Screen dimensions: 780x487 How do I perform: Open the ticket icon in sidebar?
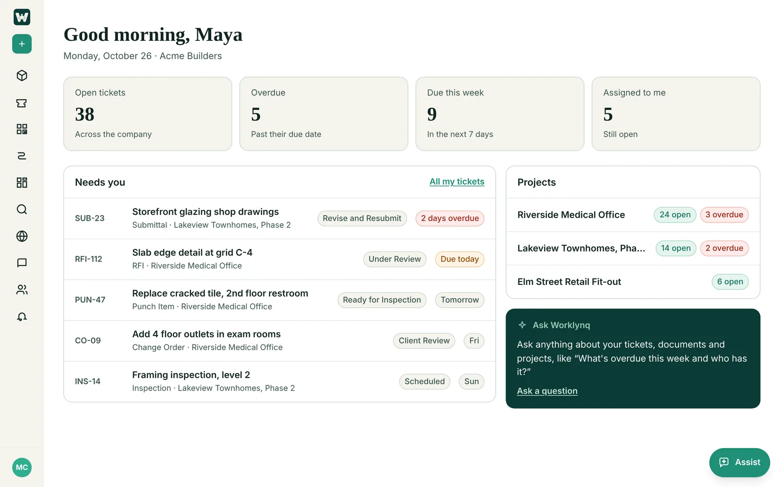point(22,103)
